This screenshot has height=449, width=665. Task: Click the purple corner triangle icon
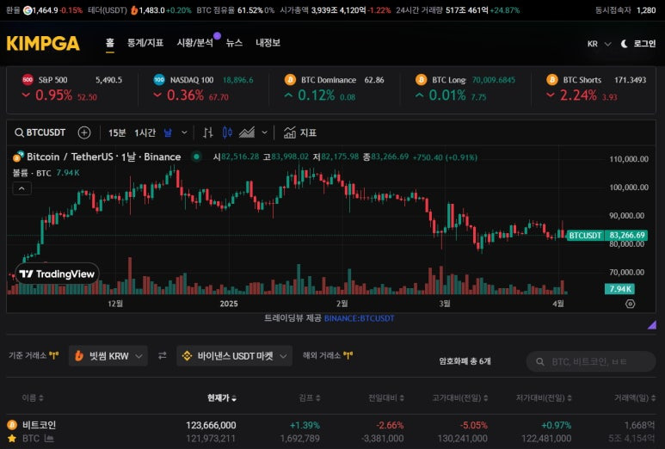652,325
